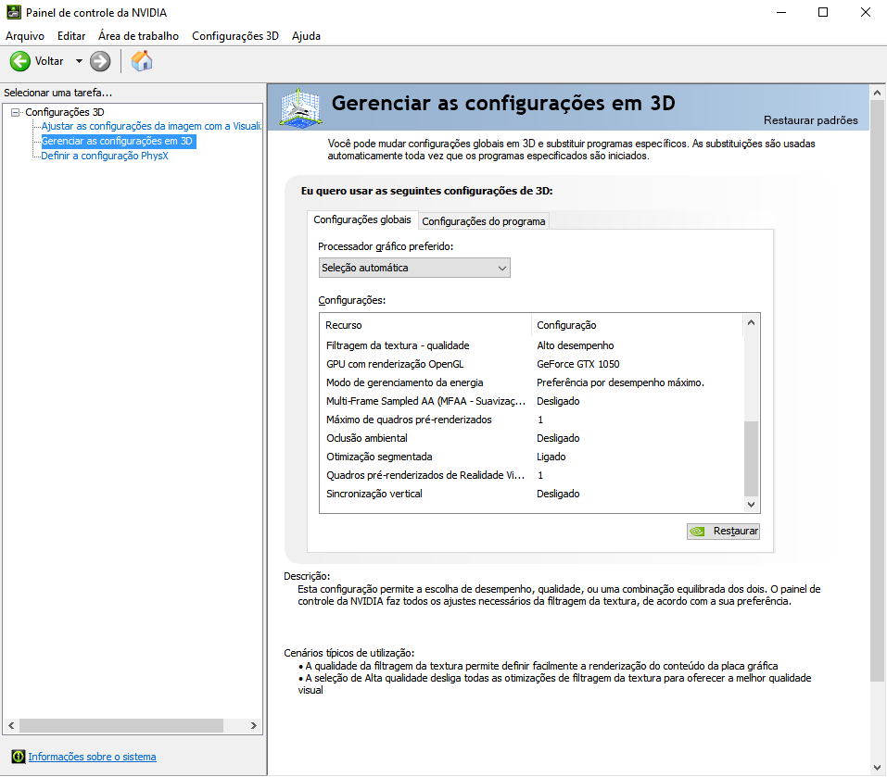Screen dimensions: 887x777
Task: Open the Voltar history dropdown arrow
Action: click(x=79, y=61)
